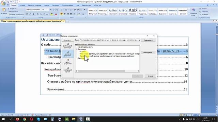The image size is (218, 122).
Task: Clear formatting with the eraser icon
Action: pos(57,10)
